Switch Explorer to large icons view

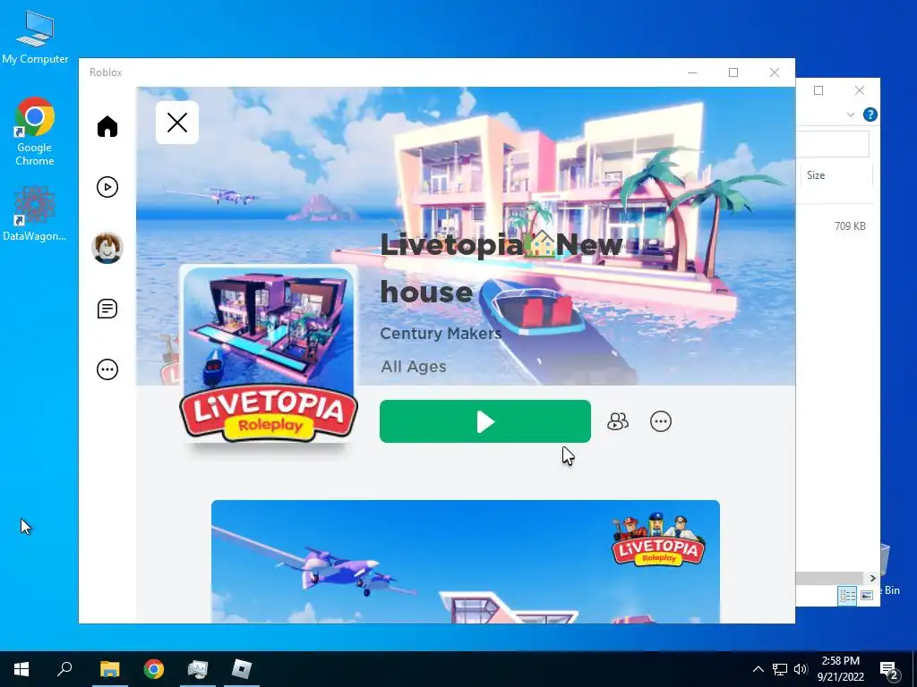click(867, 595)
